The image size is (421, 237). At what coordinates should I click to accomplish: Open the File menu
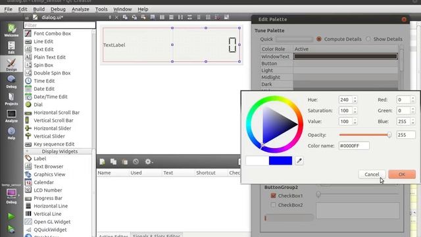(x=9, y=9)
